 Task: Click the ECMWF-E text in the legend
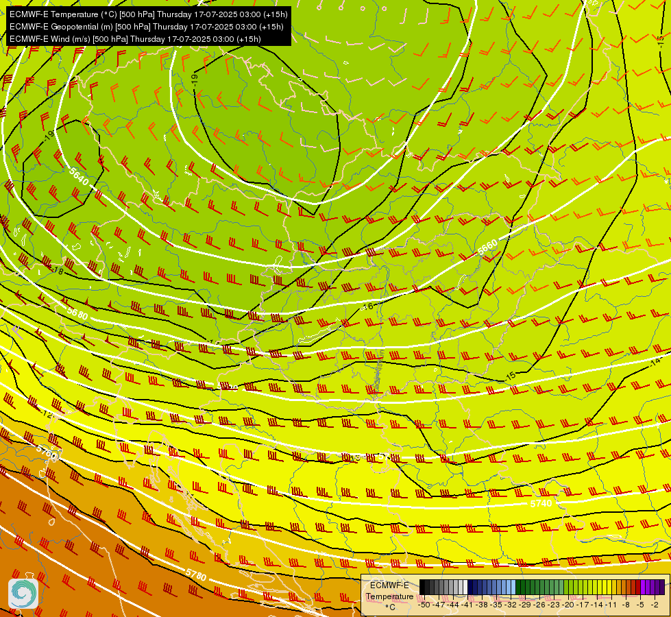tap(389, 585)
